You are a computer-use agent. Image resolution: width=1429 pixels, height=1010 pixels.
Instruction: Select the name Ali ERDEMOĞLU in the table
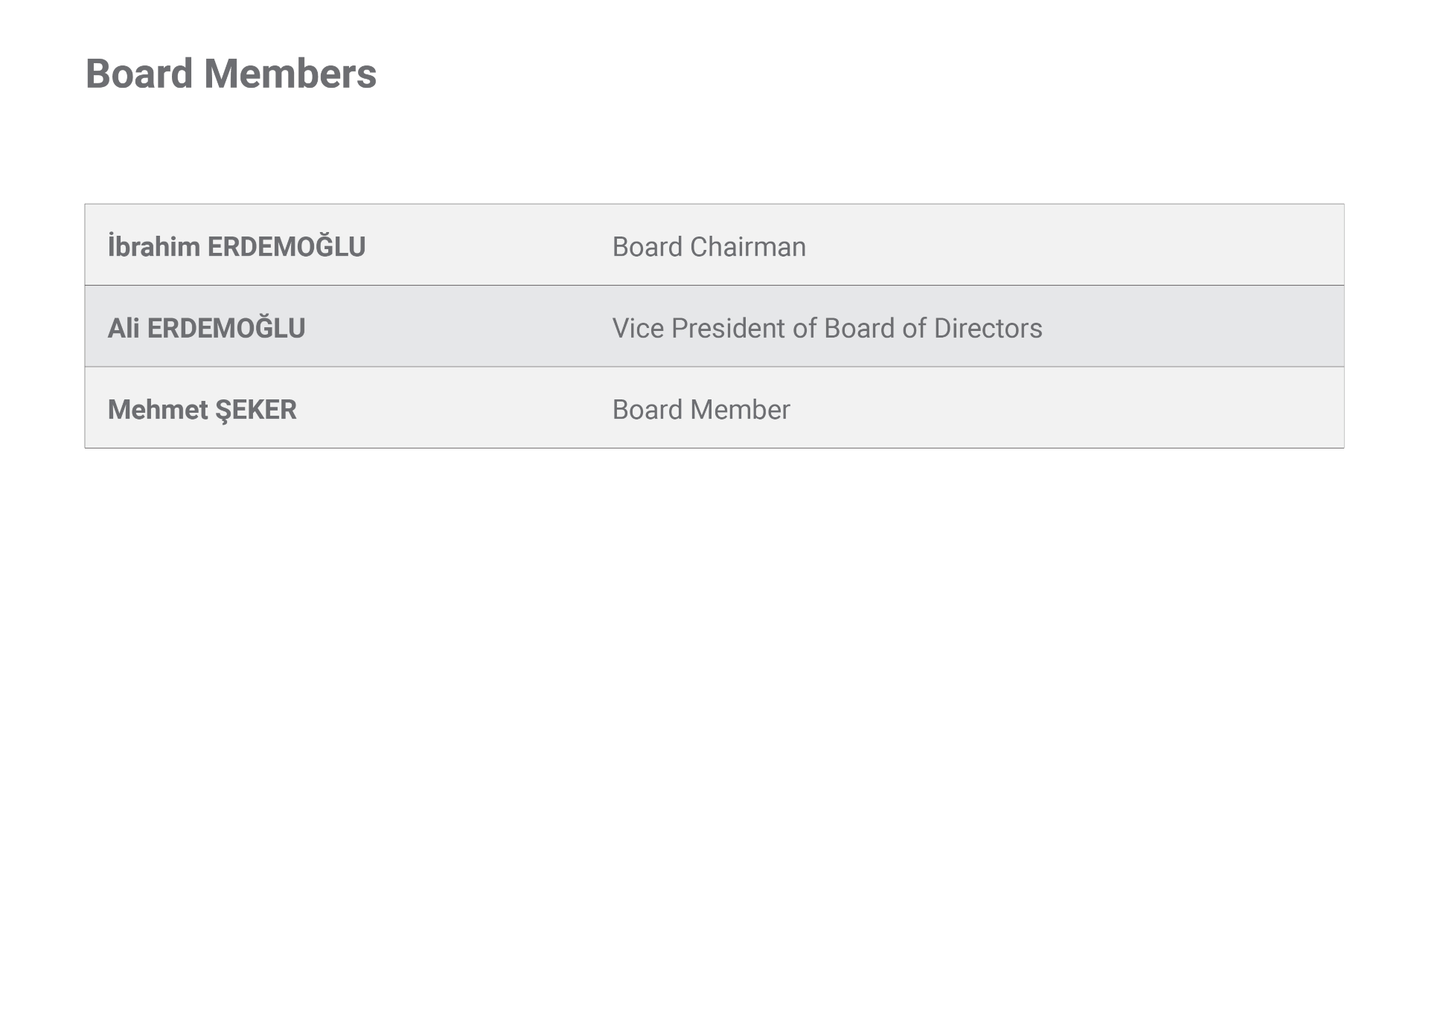pos(206,327)
